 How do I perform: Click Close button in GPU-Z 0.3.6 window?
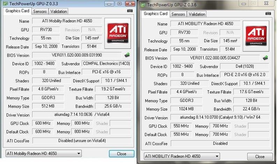pos(260,157)
